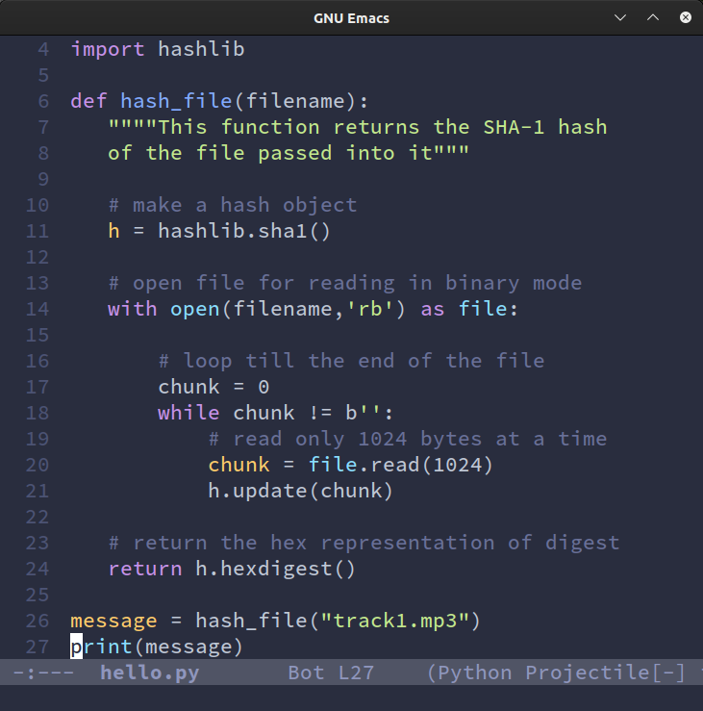Click comment '# loop till the end of the file'
The height and width of the screenshot is (711, 703).
[x=351, y=362]
